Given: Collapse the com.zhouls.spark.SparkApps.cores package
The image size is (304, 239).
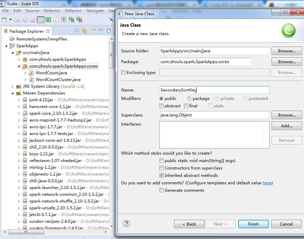Looking at the screenshot, I should [19, 67].
